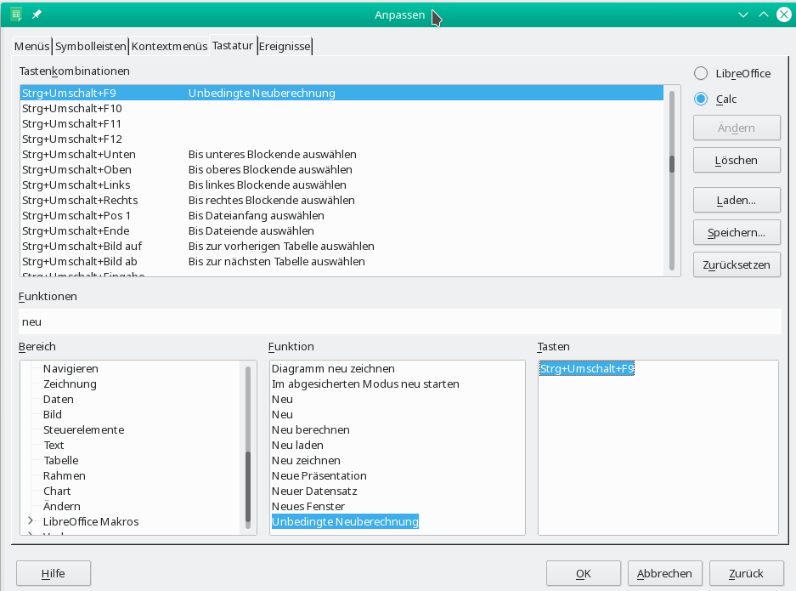Go to the Kontextmenüs tab
The width and height of the screenshot is (796, 591).
(x=169, y=46)
